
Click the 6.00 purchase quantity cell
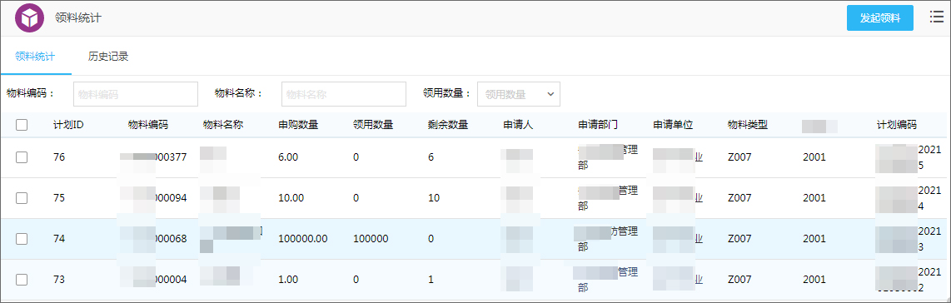click(289, 157)
